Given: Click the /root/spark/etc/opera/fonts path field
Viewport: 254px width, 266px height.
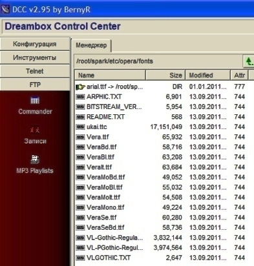Looking at the screenshot, I should (x=158, y=61).
